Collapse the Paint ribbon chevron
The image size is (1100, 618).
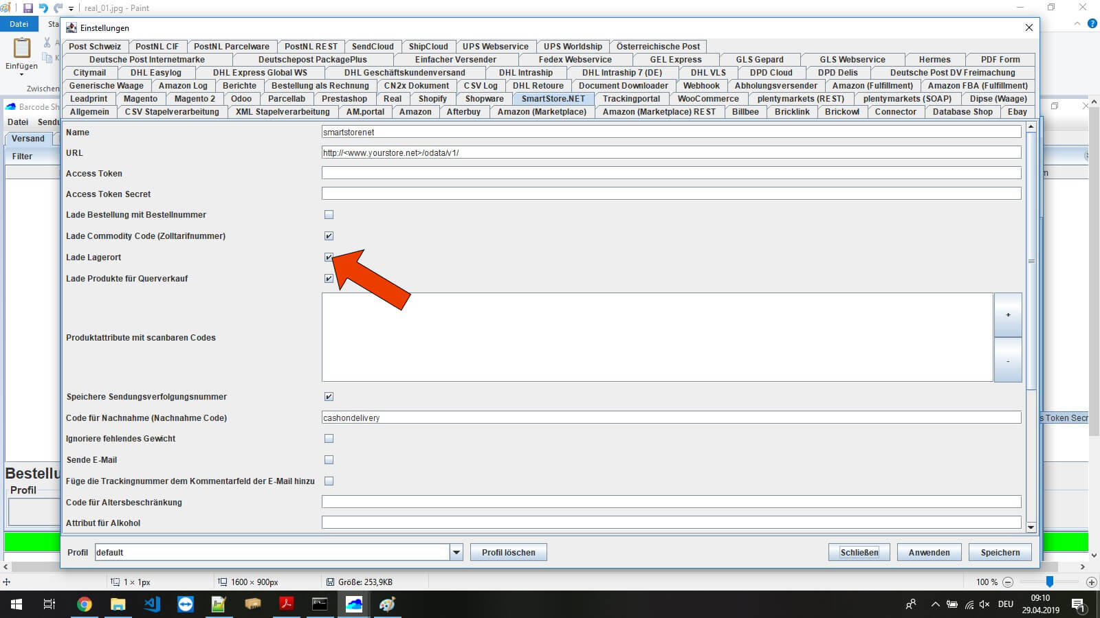(x=1077, y=23)
